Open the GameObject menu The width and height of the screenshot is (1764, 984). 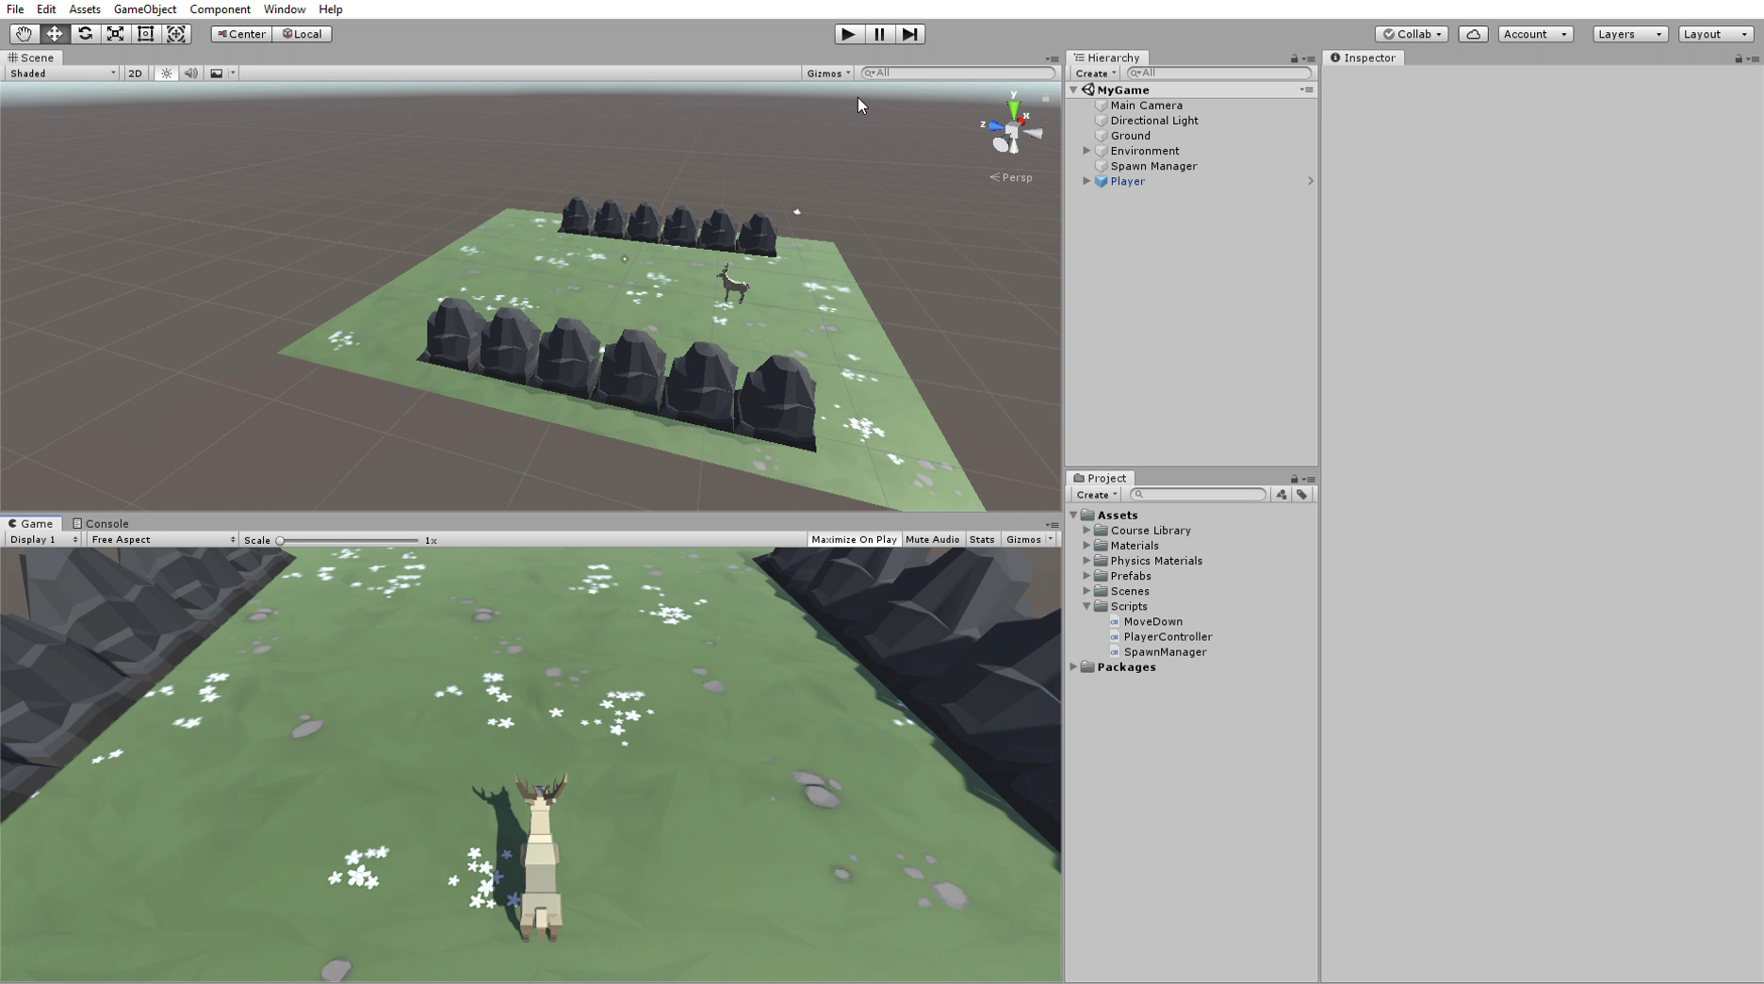pyautogui.click(x=144, y=8)
